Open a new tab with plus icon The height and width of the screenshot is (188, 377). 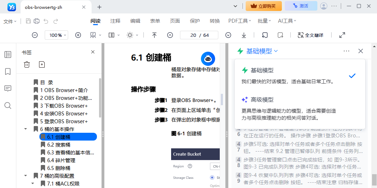99,7
